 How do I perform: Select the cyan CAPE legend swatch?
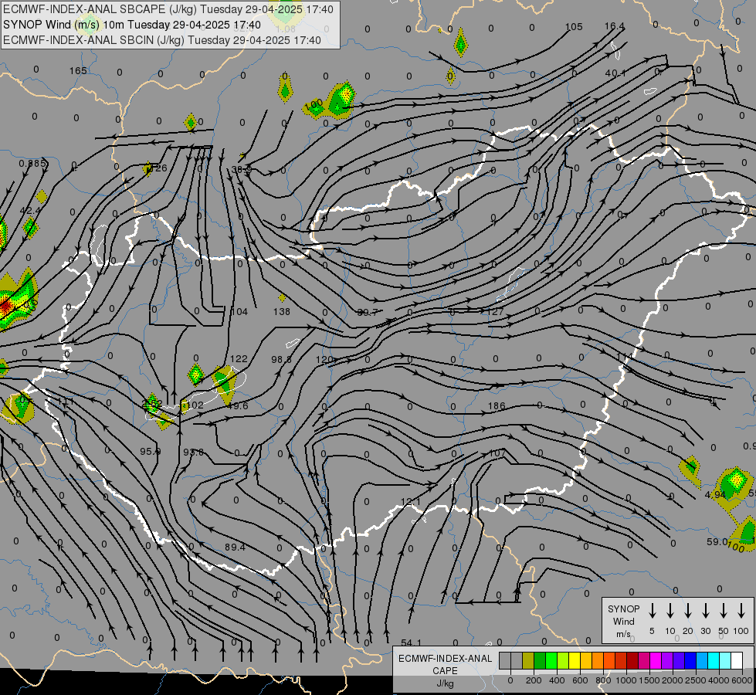(714, 660)
